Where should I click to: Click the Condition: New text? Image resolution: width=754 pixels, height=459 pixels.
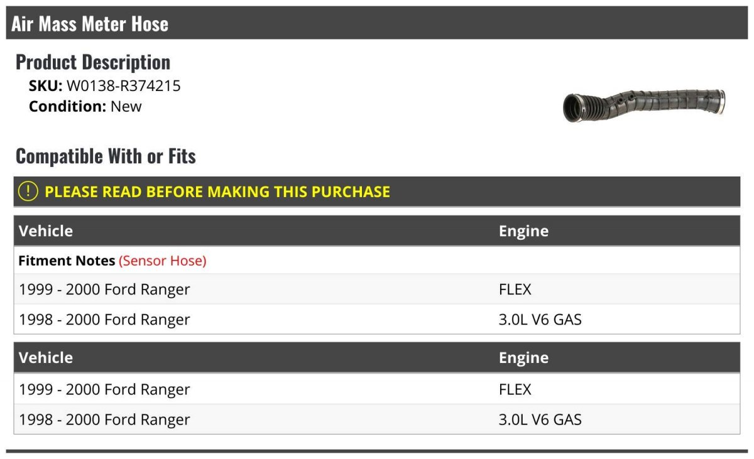coord(85,106)
